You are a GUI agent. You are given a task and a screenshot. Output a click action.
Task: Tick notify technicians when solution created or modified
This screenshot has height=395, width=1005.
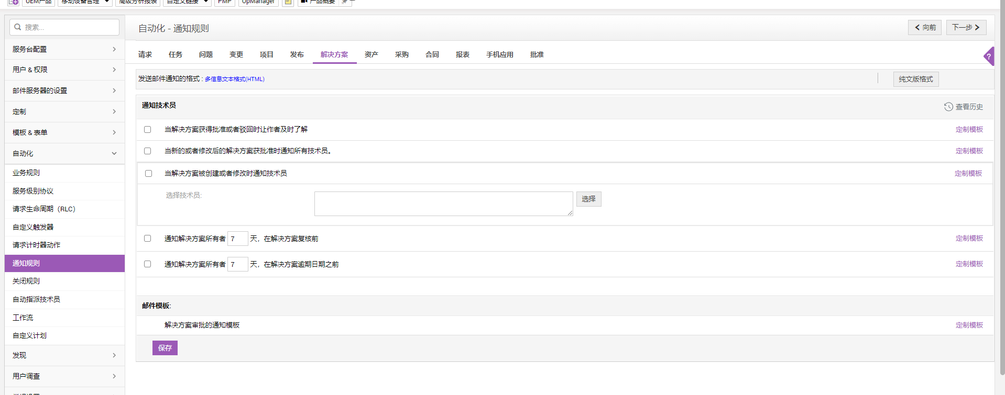(149, 174)
